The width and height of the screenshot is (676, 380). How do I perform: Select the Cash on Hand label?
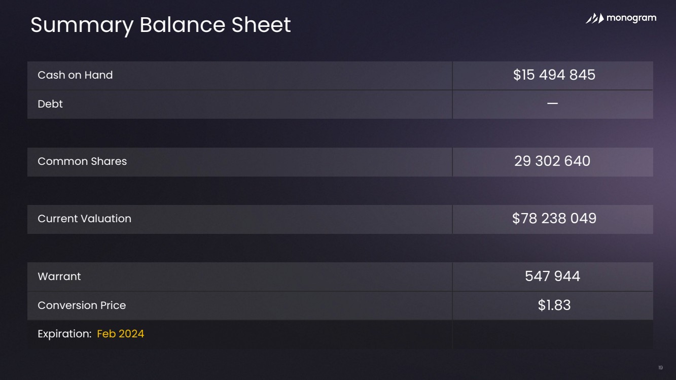tap(75, 75)
